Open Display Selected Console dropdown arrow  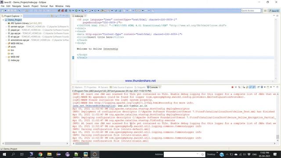265,87
